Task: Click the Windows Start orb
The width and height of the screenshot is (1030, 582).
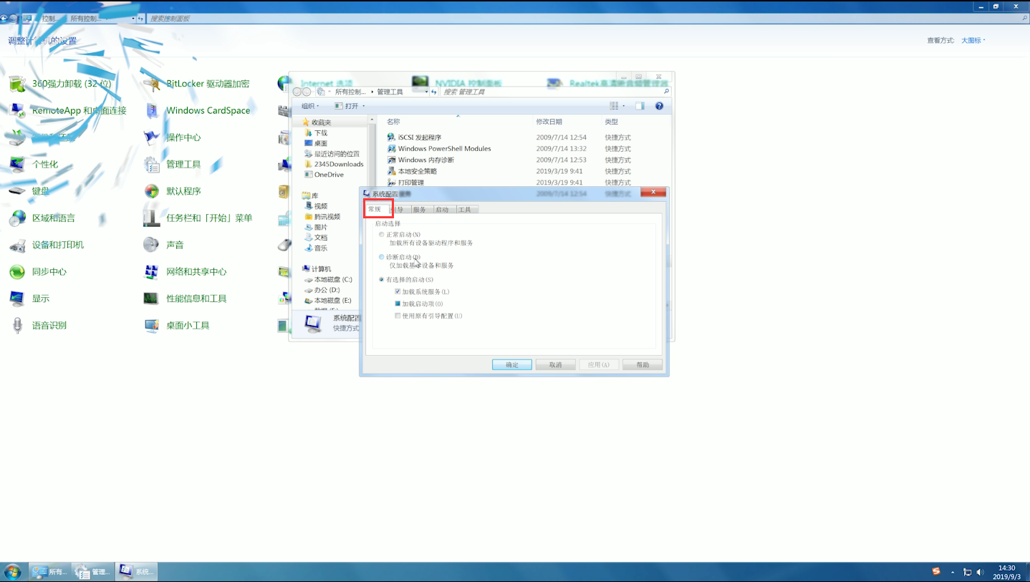Action: coord(12,571)
